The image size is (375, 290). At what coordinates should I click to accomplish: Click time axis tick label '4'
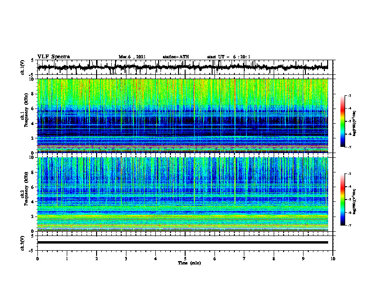tap(156, 259)
